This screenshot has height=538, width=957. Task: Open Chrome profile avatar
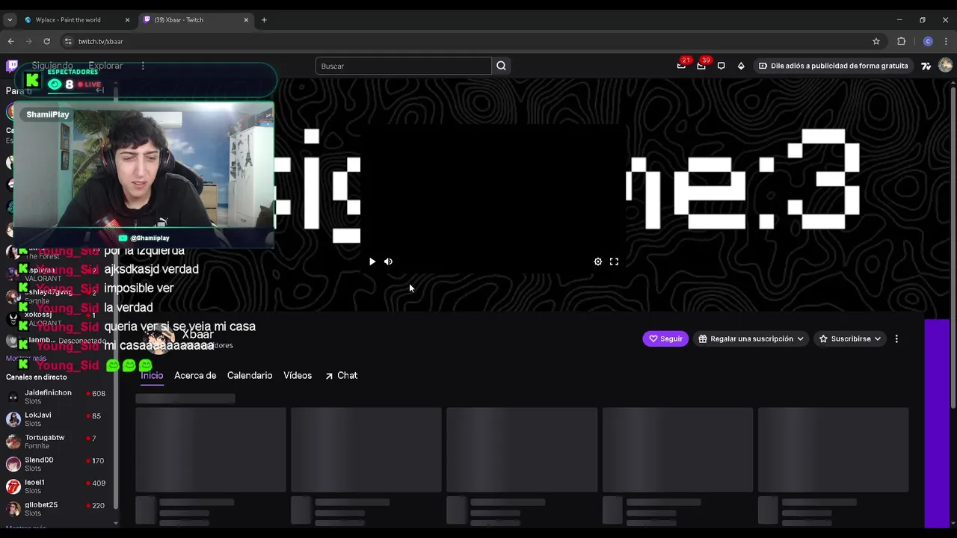coord(928,41)
